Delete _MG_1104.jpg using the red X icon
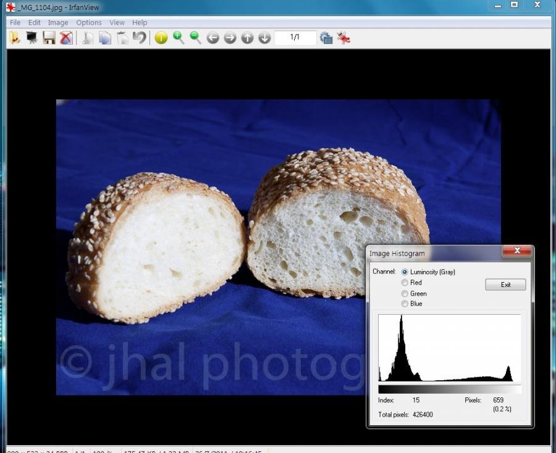The width and height of the screenshot is (556, 453). coord(66,38)
